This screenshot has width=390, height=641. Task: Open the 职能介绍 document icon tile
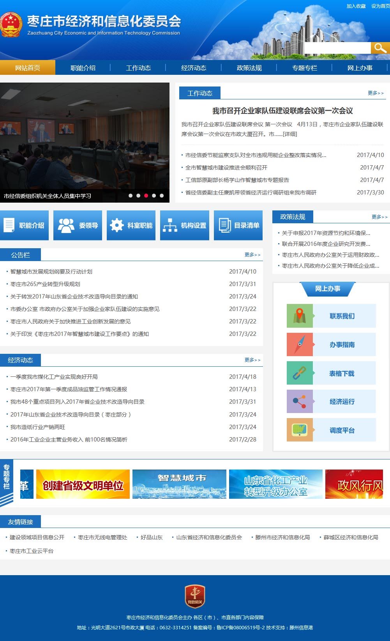24,225
